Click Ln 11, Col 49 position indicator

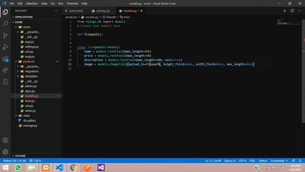click(213, 161)
